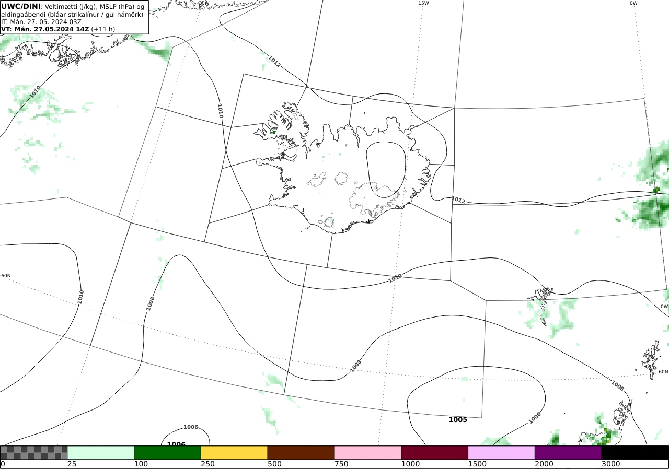Click the 1012 isobar label east of Iceland
This screenshot has width=669, height=469.
click(x=458, y=200)
